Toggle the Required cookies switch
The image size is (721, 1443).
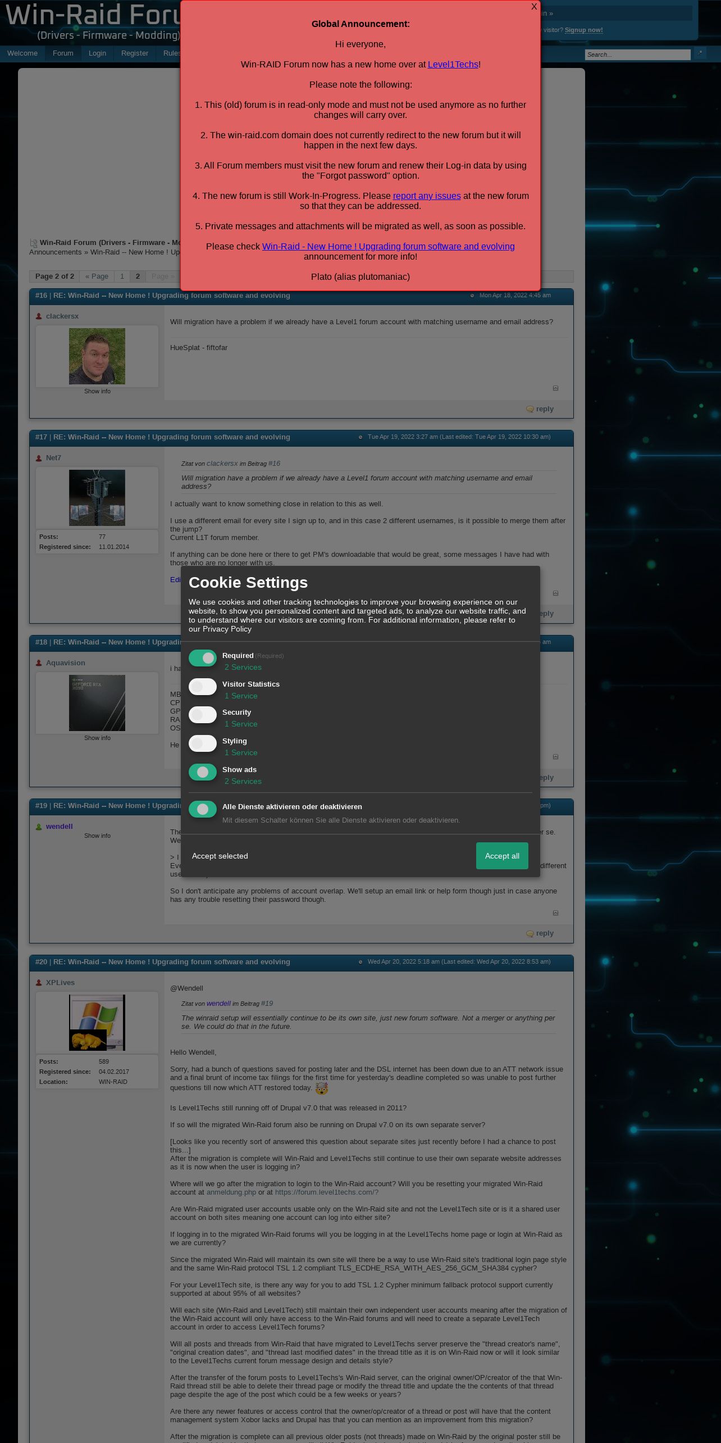(x=203, y=658)
